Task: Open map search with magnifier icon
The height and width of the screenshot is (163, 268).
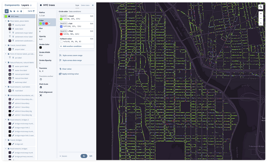Action: pos(261,7)
